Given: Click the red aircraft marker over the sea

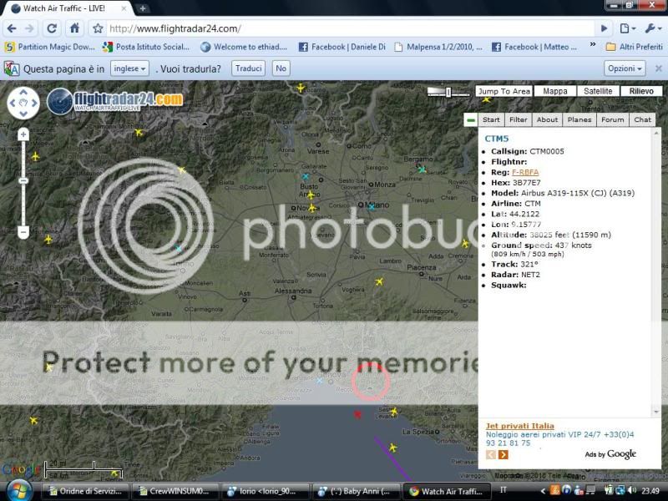Looking at the screenshot, I should click(x=358, y=414).
